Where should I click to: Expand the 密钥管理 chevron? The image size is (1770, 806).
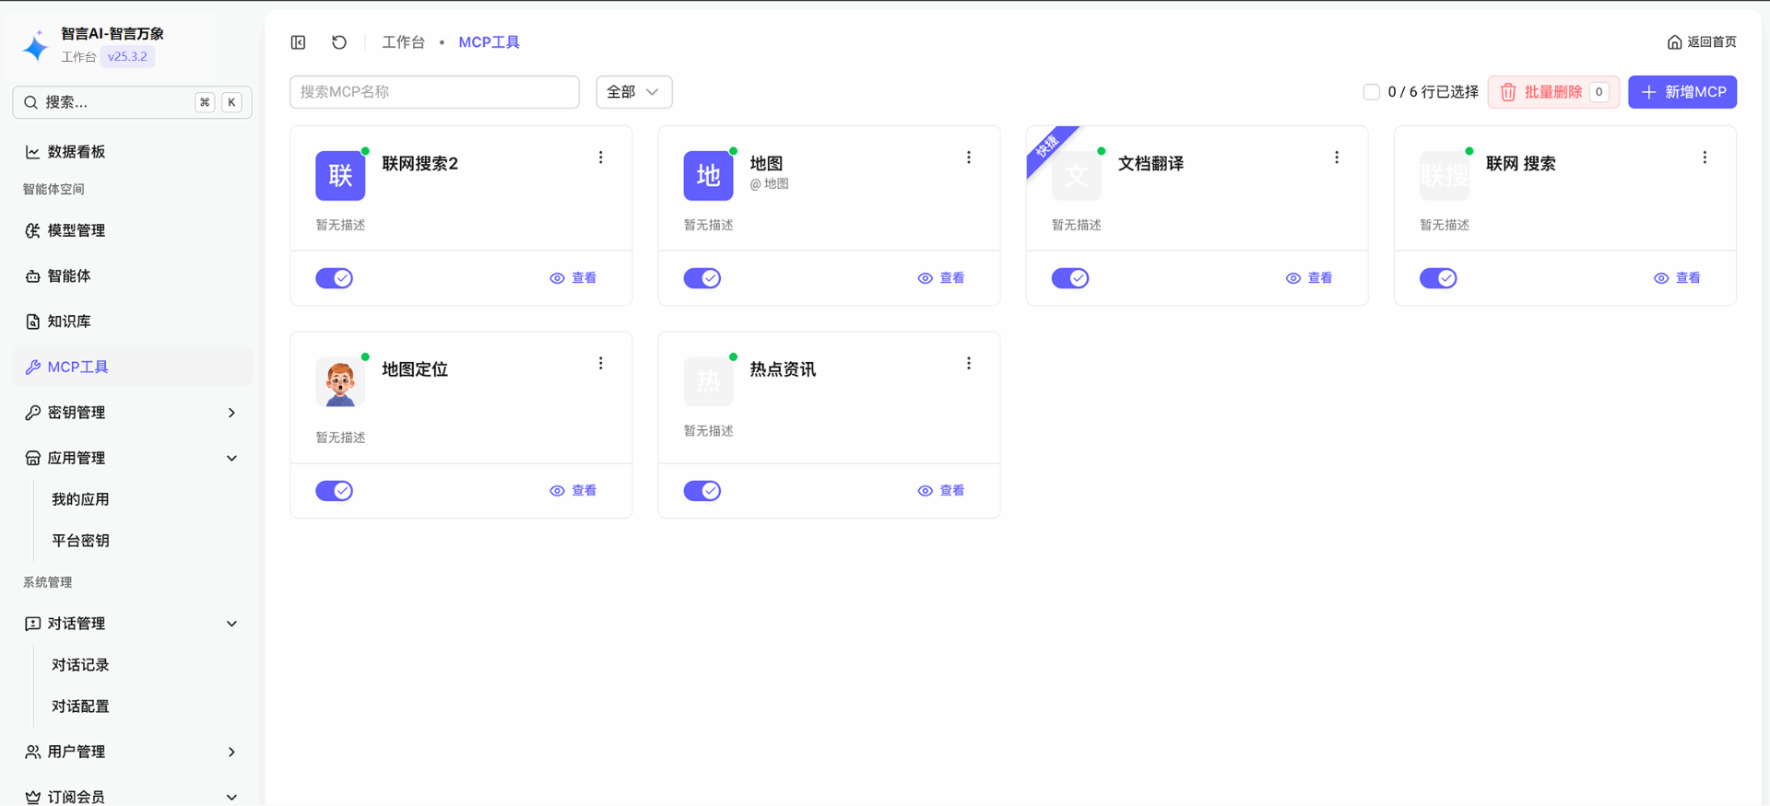[x=231, y=413]
